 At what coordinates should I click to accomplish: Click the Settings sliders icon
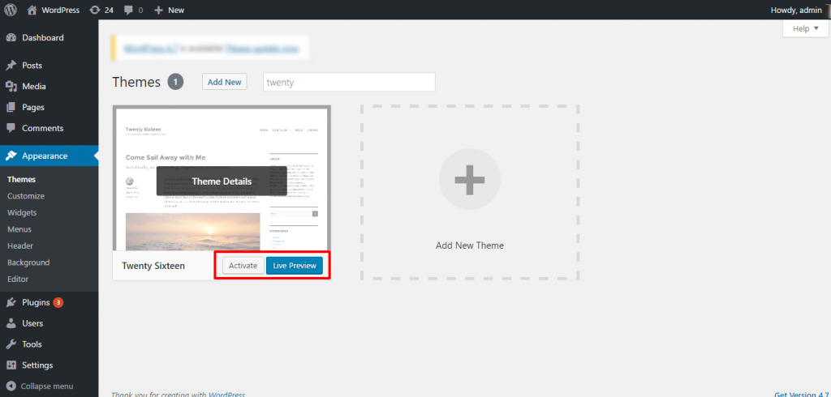point(11,365)
